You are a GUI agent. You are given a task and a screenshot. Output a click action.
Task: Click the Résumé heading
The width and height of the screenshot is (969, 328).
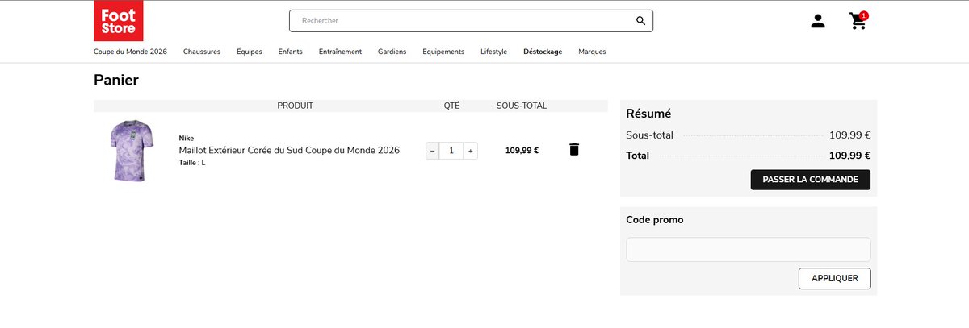(649, 114)
